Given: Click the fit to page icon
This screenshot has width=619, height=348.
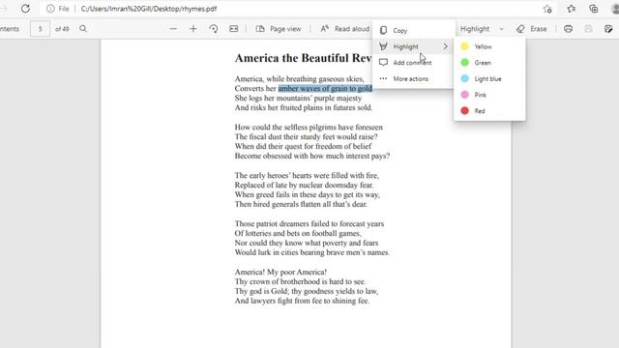Looking at the screenshot, I should [x=234, y=29].
